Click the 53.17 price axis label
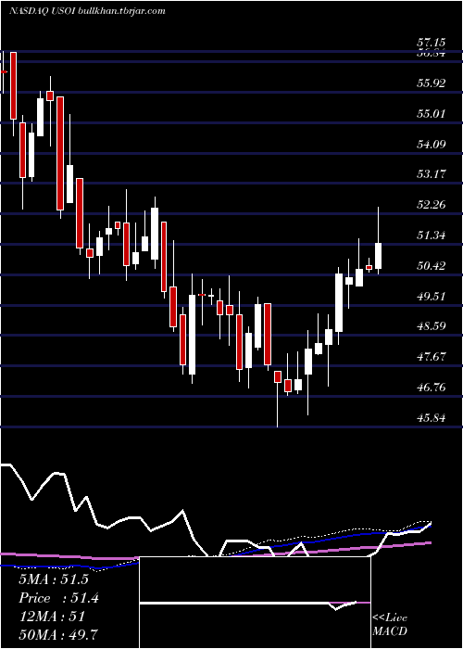The image size is (463, 649). pos(432,174)
